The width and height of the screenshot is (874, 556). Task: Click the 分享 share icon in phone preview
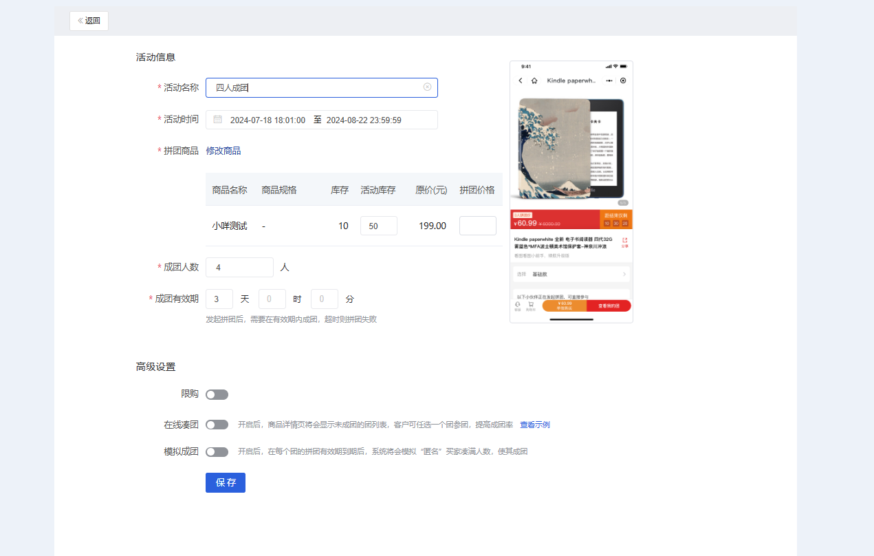click(624, 242)
